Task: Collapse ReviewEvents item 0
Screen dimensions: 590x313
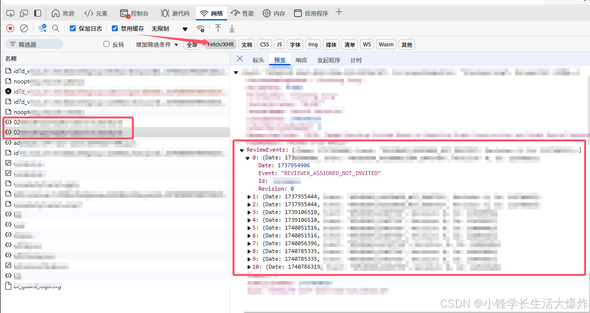Action: [x=248, y=158]
